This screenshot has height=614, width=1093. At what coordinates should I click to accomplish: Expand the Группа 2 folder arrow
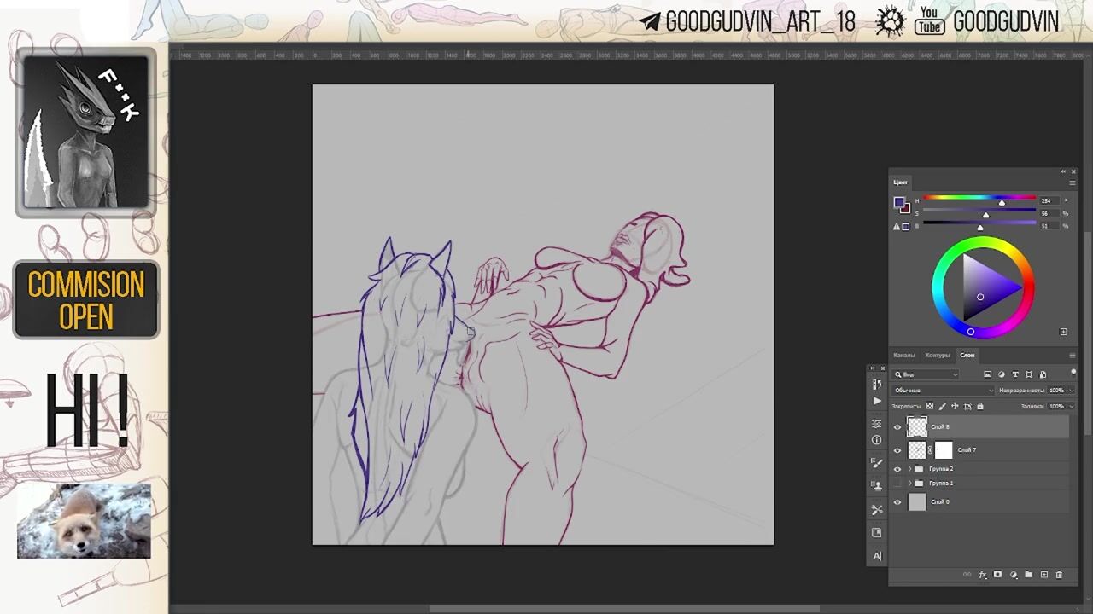(909, 469)
